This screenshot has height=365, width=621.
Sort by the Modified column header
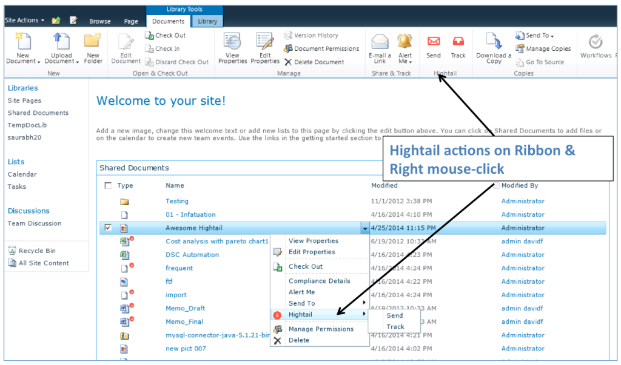(384, 185)
